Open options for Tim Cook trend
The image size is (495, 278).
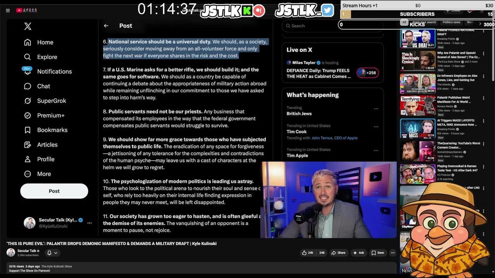[x=376, y=127]
